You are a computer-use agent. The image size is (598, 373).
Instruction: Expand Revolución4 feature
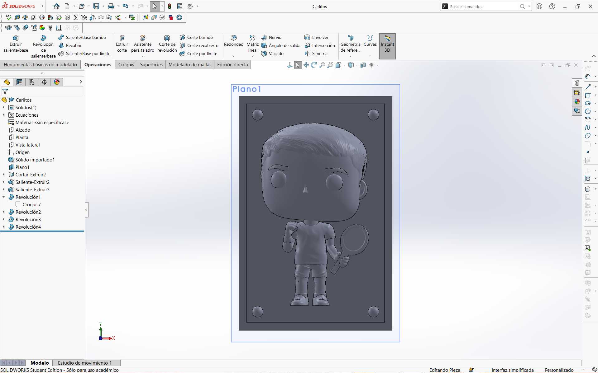click(4, 227)
